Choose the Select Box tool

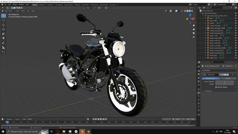pos(4,16)
